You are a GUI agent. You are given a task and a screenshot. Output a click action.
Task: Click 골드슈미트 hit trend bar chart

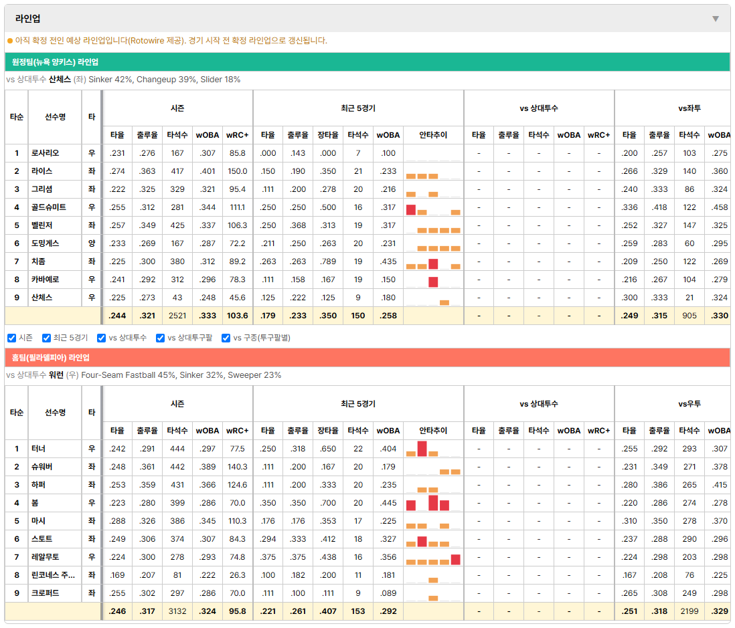tap(433, 207)
